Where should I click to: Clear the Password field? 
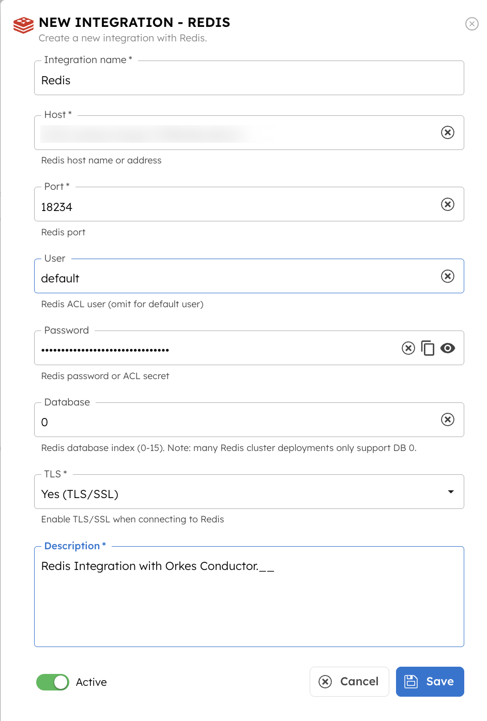pyautogui.click(x=408, y=348)
